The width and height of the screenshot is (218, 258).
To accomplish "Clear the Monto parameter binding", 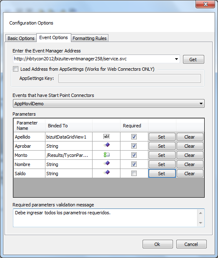I will tap(190, 155).
